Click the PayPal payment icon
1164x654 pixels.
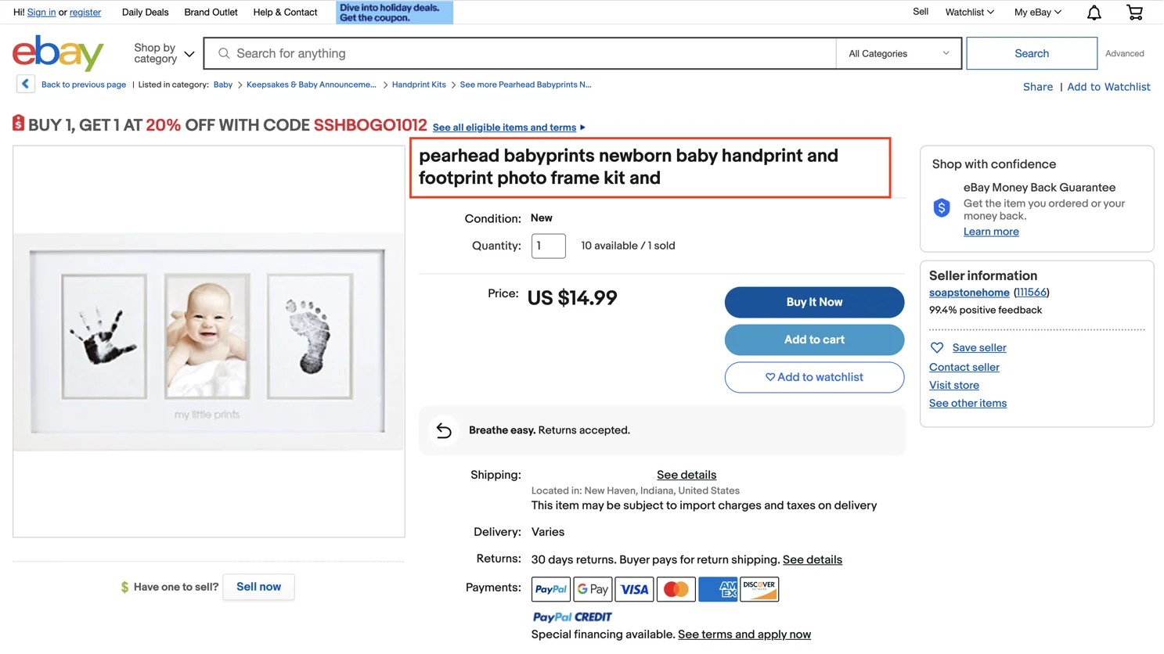click(x=551, y=589)
